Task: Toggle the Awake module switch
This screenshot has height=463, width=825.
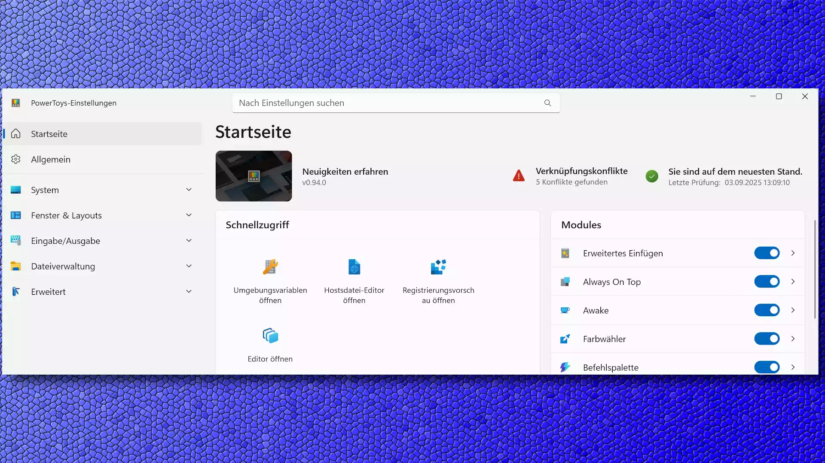Action: pos(767,310)
